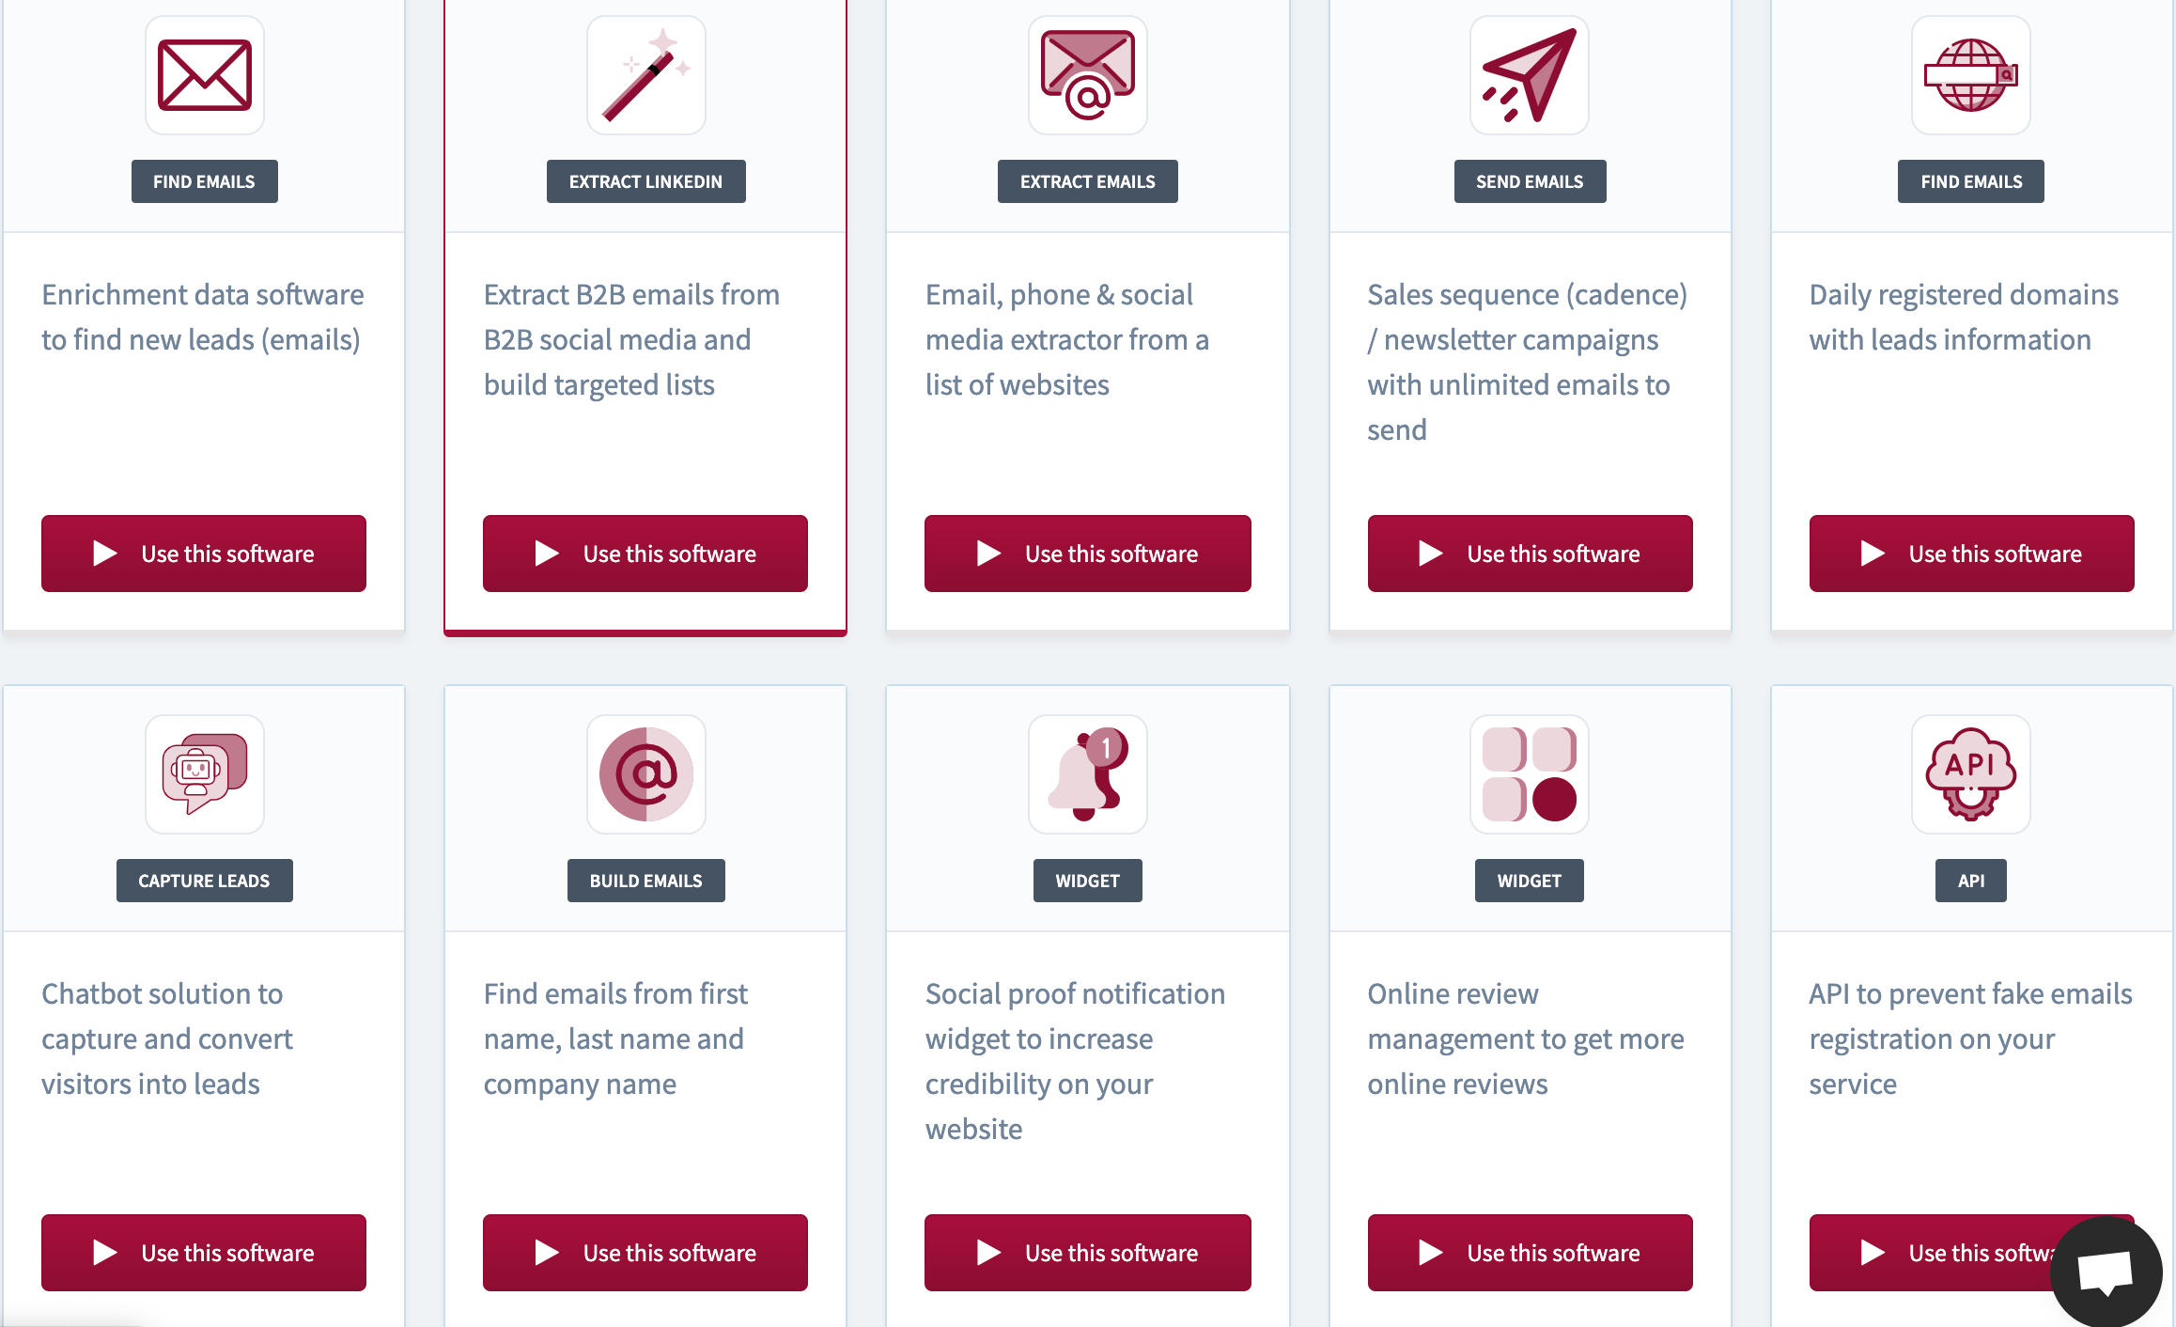Select the CAPTURE LEADS label tag

(x=205, y=881)
